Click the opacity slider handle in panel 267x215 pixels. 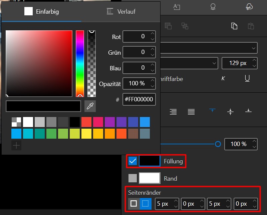point(218,144)
